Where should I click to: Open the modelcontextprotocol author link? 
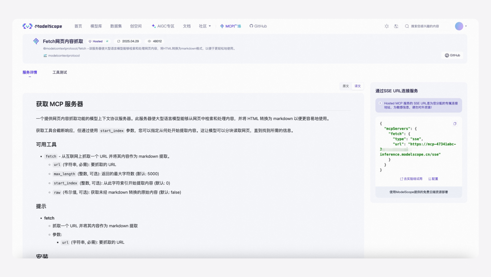(x=64, y=55)
